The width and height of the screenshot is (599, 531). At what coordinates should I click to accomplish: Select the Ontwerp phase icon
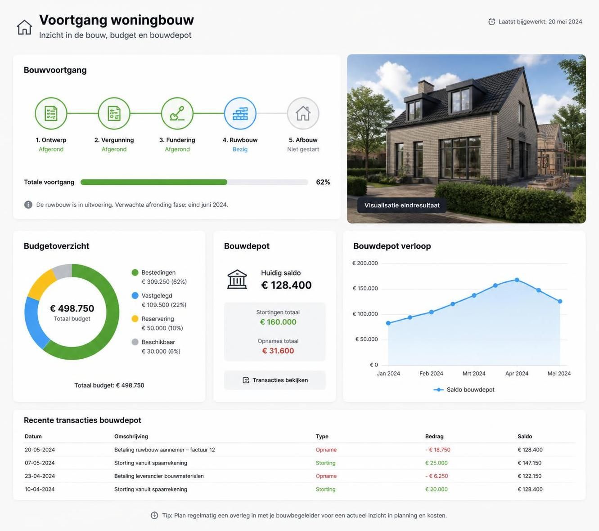tap(51, 113)
